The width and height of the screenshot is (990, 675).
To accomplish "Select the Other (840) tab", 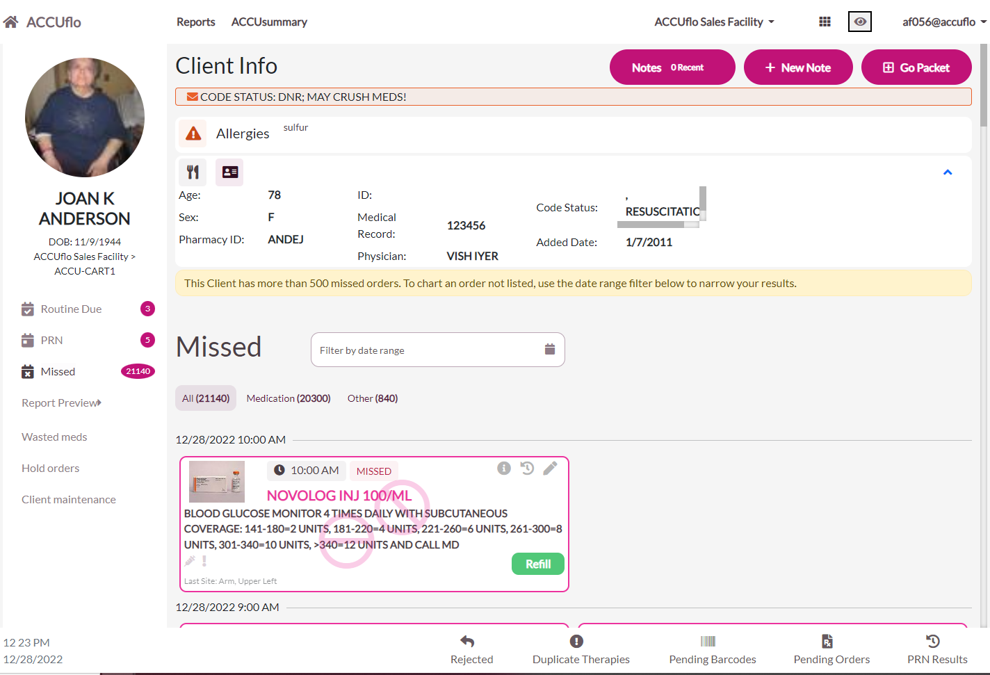I will coord(373,398).
